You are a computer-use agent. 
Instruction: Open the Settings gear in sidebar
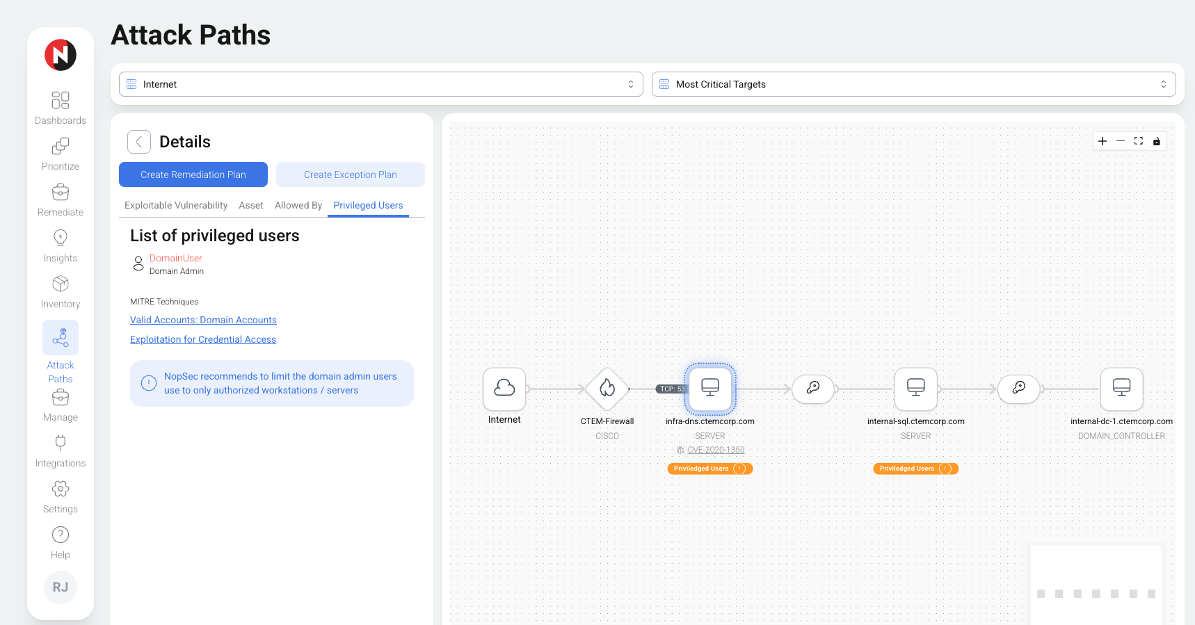pyautogui.click(x=61, y=489)
